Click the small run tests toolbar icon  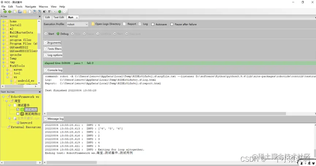[x=54, y=12]
